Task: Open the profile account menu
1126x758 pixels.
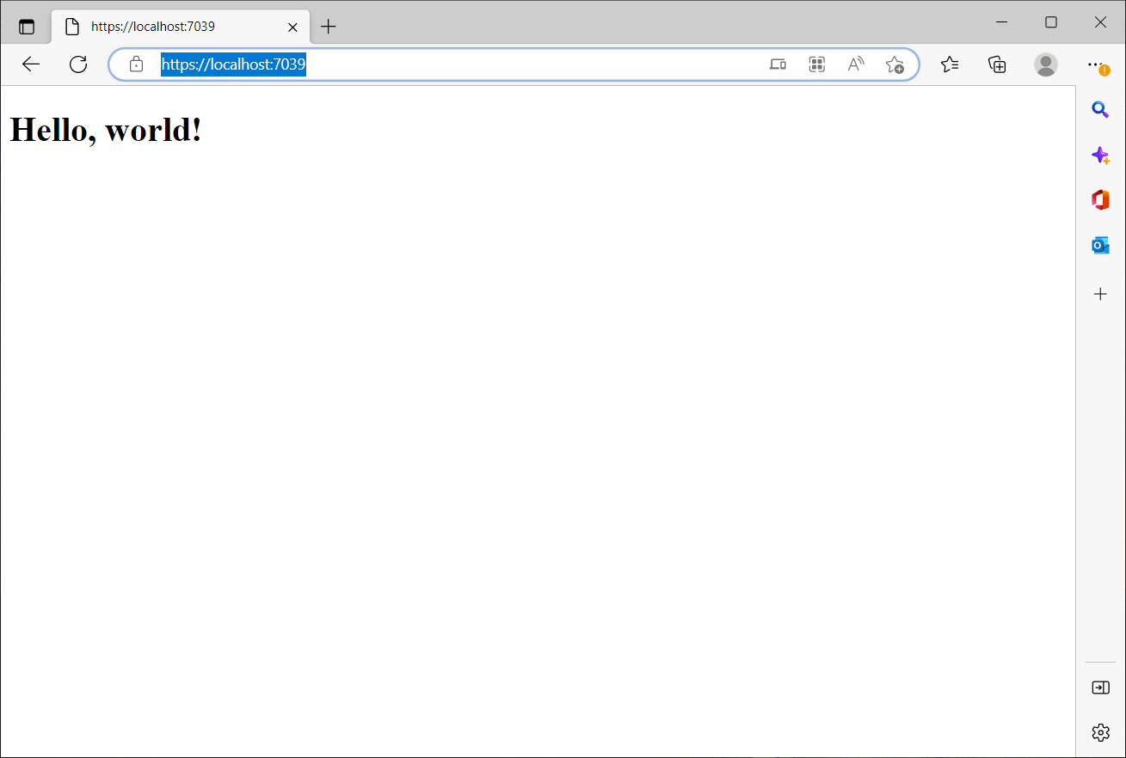Action: [x=1046, y=64]
